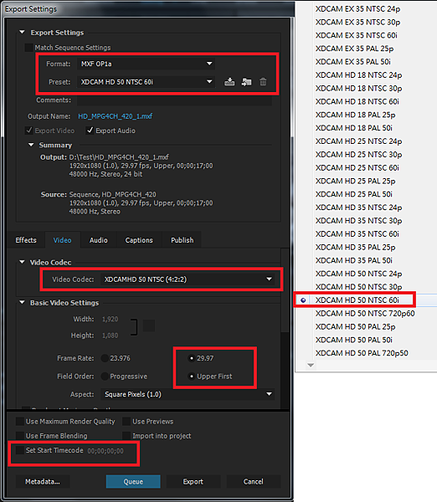The width and height of the screenshot is (437, 502).
Task: Open the Preset dropdown showing XDCAM HD 50 NTSC 60i
Action: (x=147, y=82)
